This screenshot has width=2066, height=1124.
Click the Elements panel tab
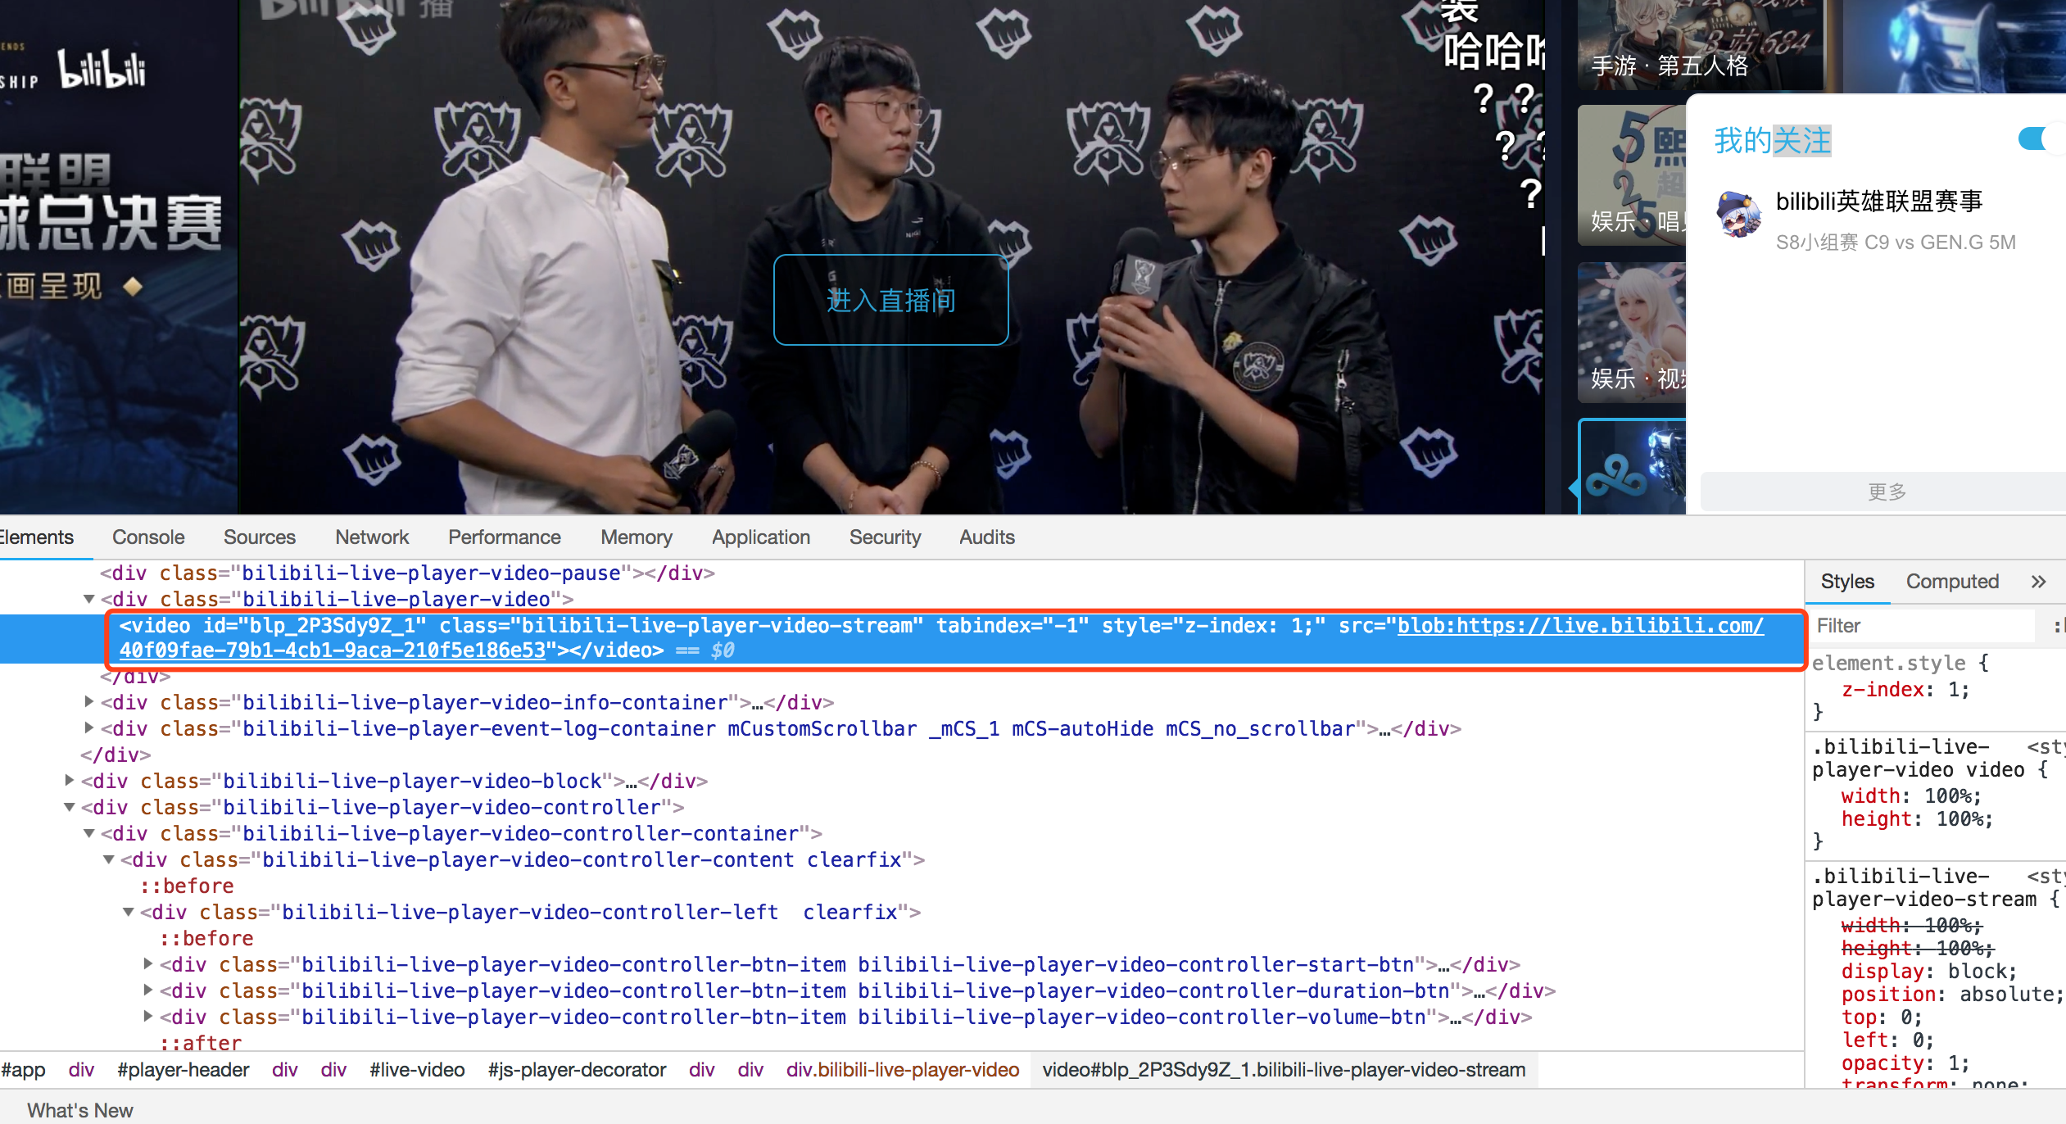[x=38, y=537]
